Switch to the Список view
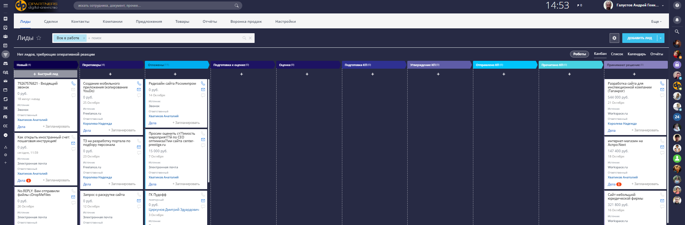The height and width of the screenshot is (225, 685). (x=617, y=54)
